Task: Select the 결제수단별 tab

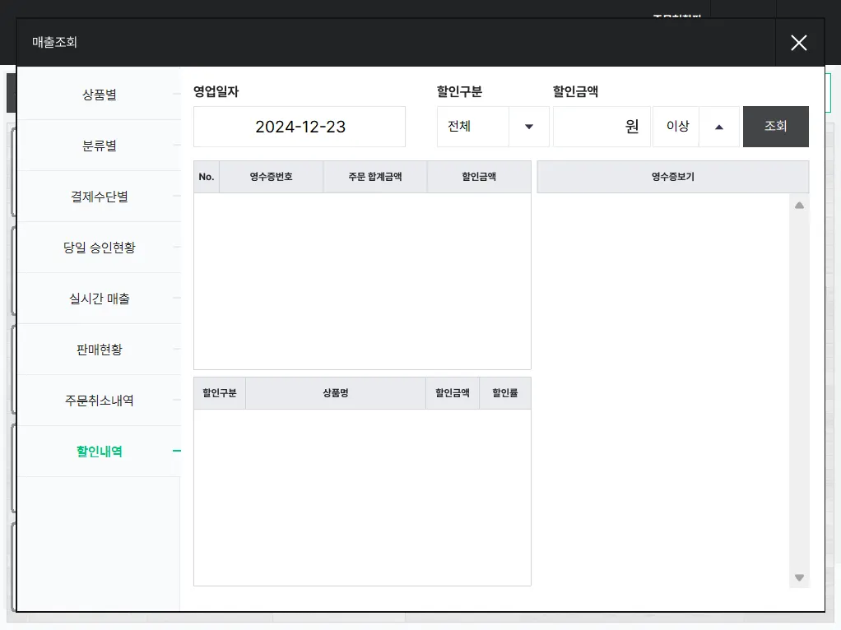Action: point(100,197)
